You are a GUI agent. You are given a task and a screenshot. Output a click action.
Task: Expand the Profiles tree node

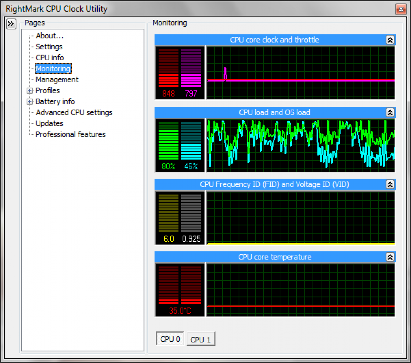coord(30,91)
